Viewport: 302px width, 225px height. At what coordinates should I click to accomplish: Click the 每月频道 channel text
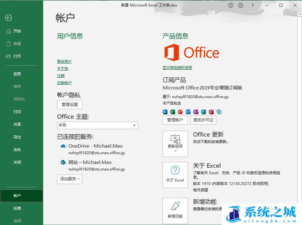click(x=201, y=190)
